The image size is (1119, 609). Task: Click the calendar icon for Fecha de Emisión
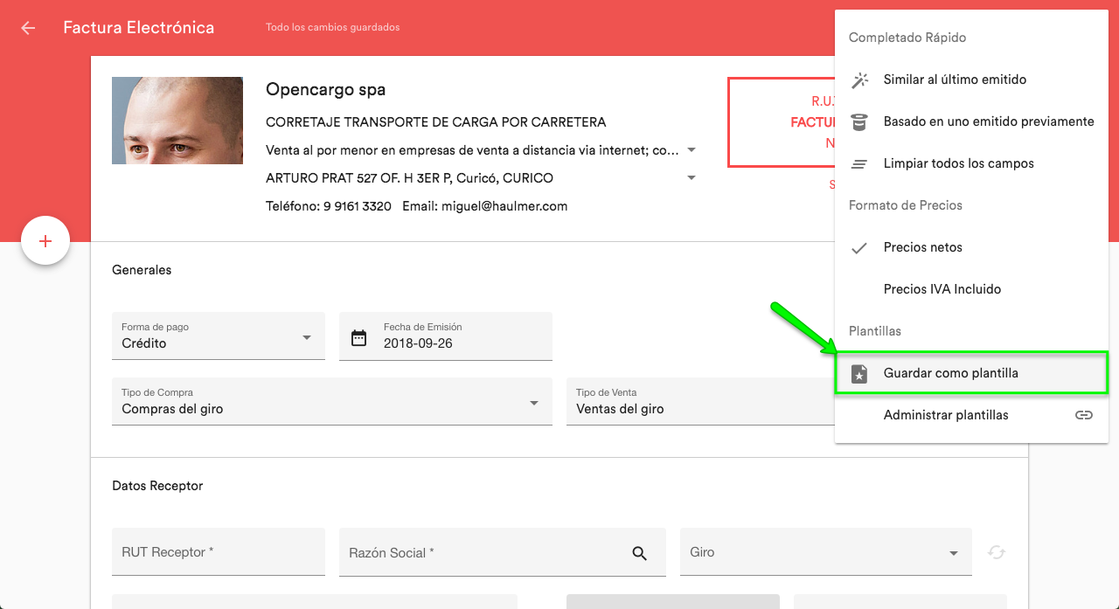tap(358, 337)
